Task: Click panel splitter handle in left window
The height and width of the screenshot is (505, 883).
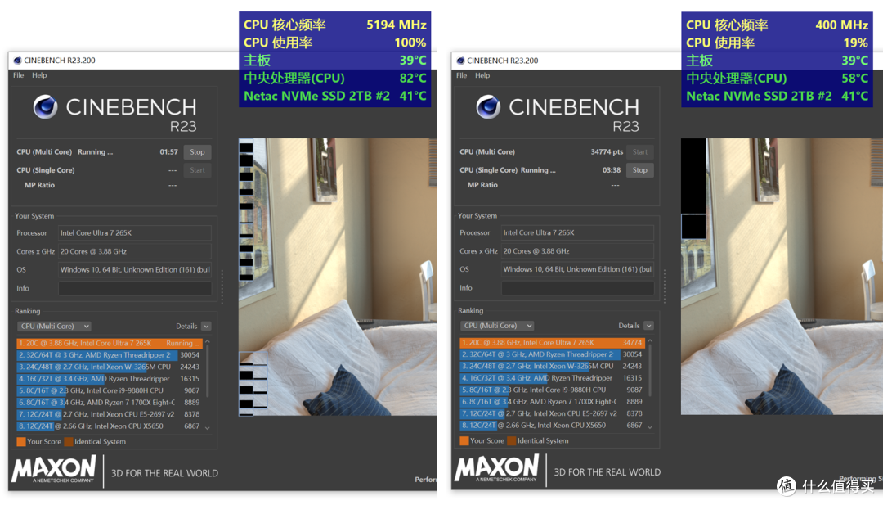Action: point(222,287)
